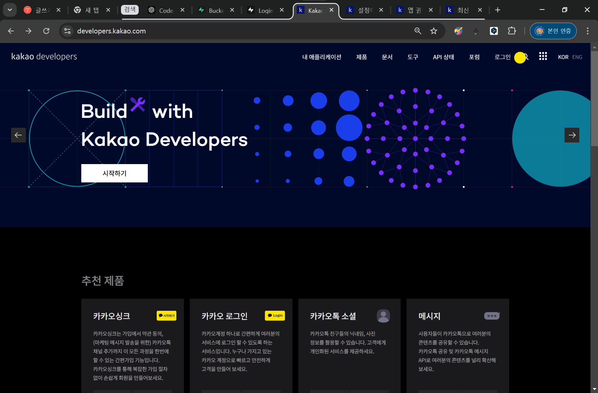Click the scrollbar up arrow
Viewport: 598px width, 393px height.
point(594,47)
